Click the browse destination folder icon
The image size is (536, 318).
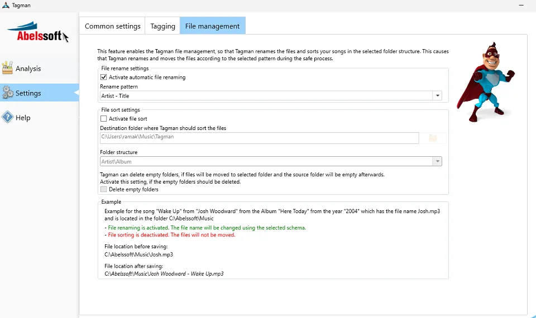click(x=433, y=138)
